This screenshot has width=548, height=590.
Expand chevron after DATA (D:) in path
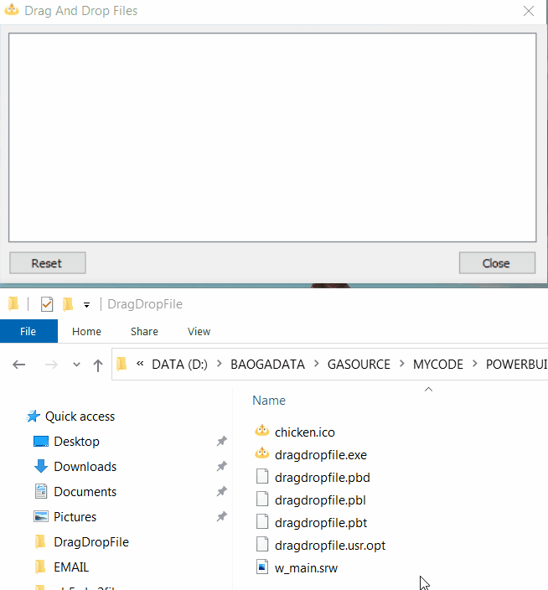(x=220, y=364)
